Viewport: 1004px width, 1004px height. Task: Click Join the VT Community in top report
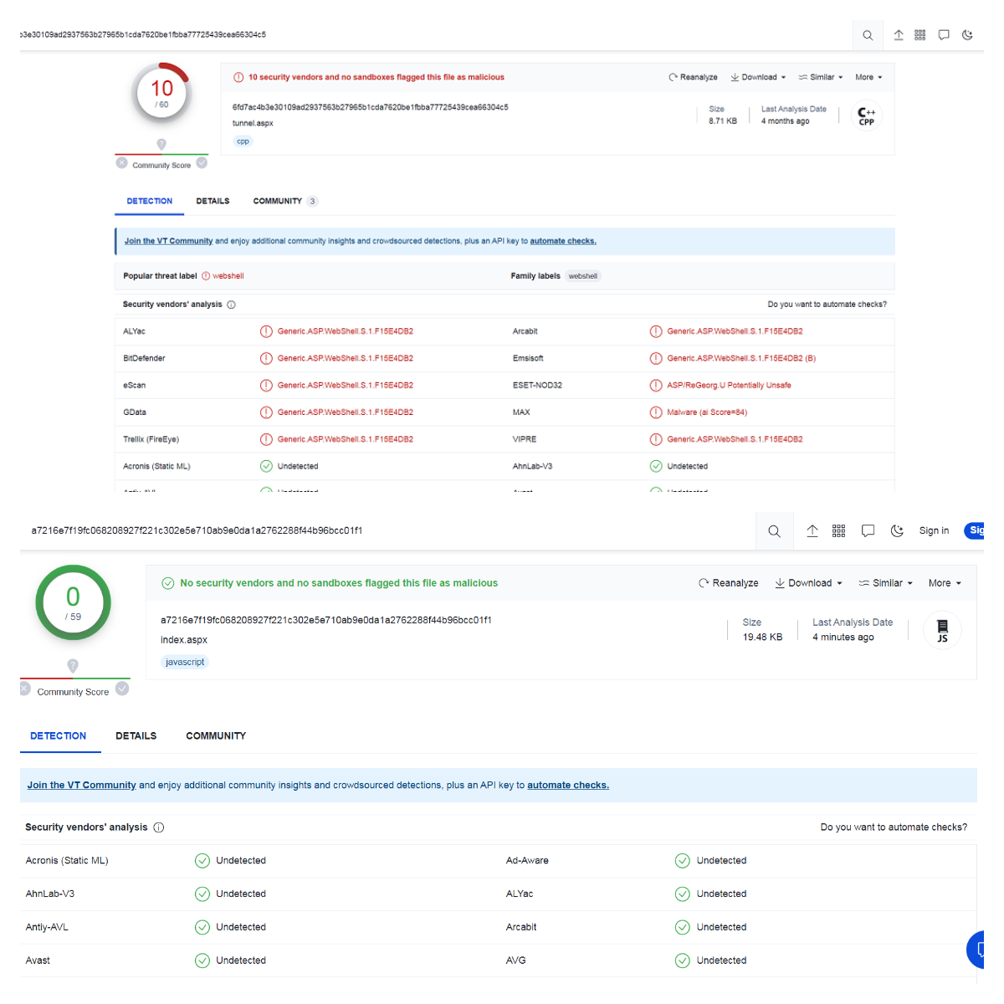click(168, 241)
